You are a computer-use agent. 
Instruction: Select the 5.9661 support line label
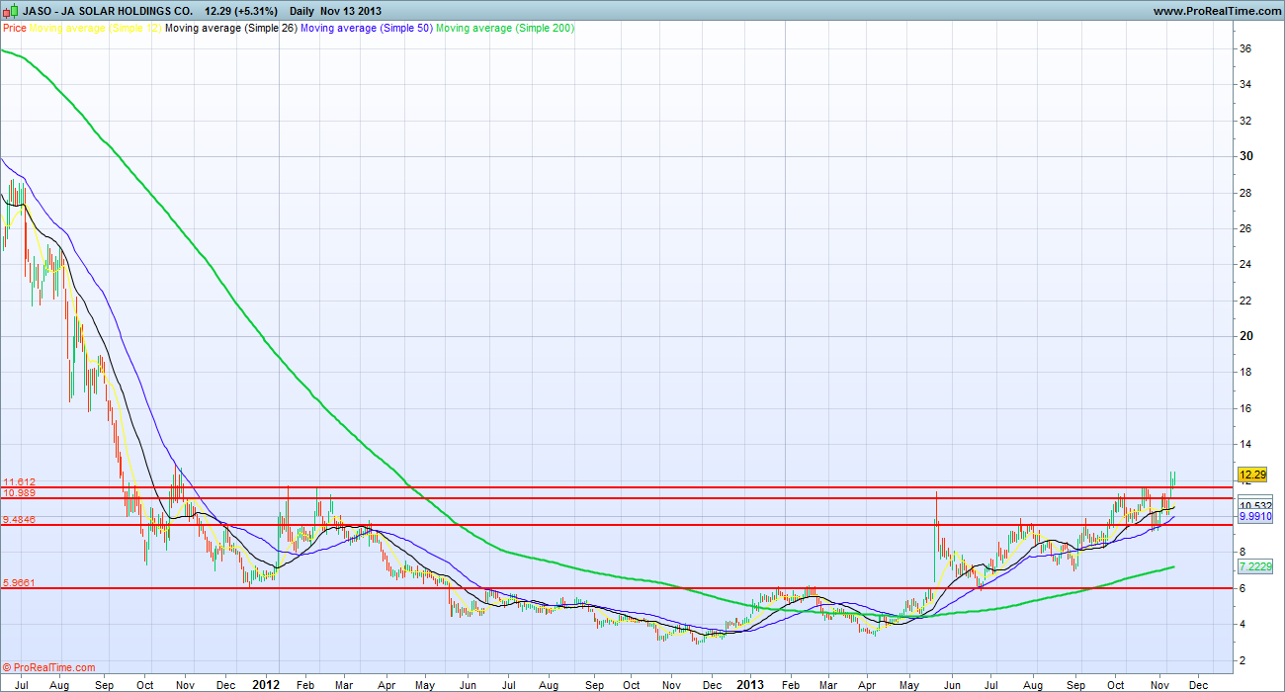click(x=19, y=583)
